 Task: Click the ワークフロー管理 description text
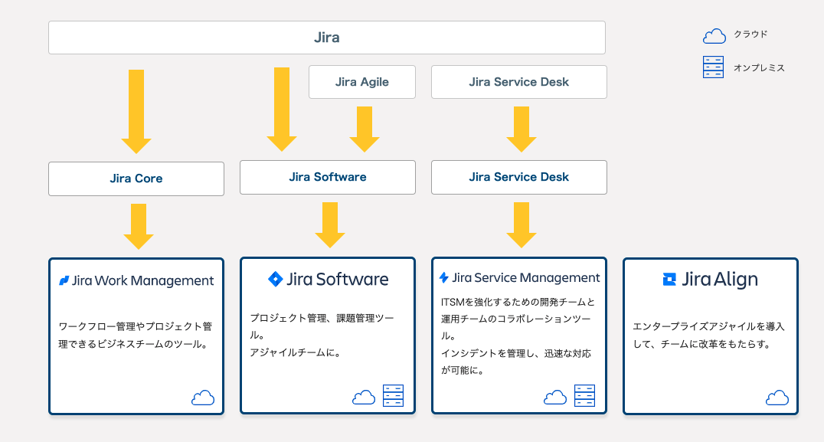tap(135, 336)
